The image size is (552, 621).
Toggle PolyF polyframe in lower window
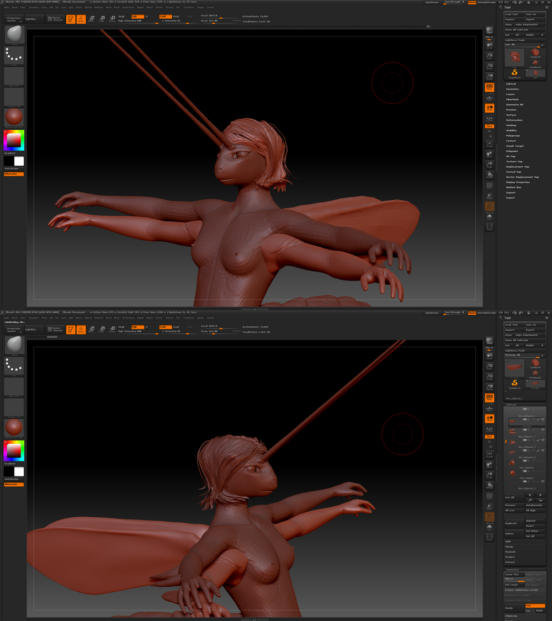[x=490, y=496]
